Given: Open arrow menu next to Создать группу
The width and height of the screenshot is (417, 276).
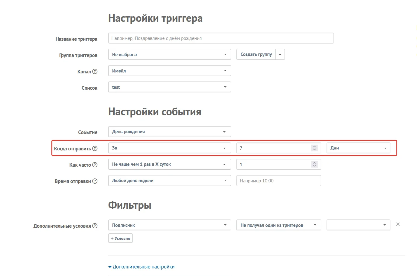Looking at the screenshot, I should (280, 55).
